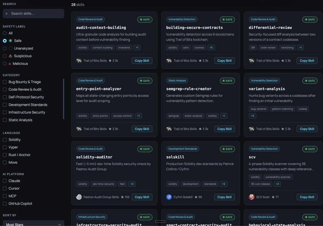This screenshot has width=323, height=226.
Task: Check the Code Review & Audit category
Action: coord(5,89)
